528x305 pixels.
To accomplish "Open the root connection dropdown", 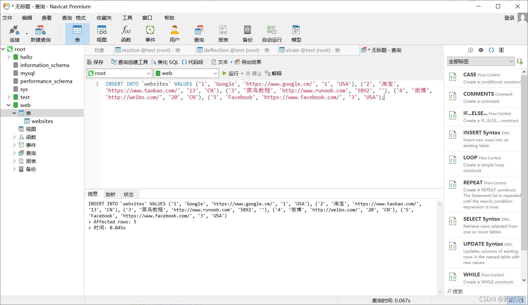I will (x=119, y=73).
